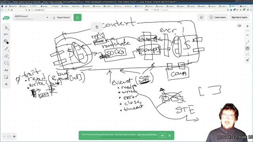Reload the browser page
This screenshot has width=253, height=142.
point(9,10)
